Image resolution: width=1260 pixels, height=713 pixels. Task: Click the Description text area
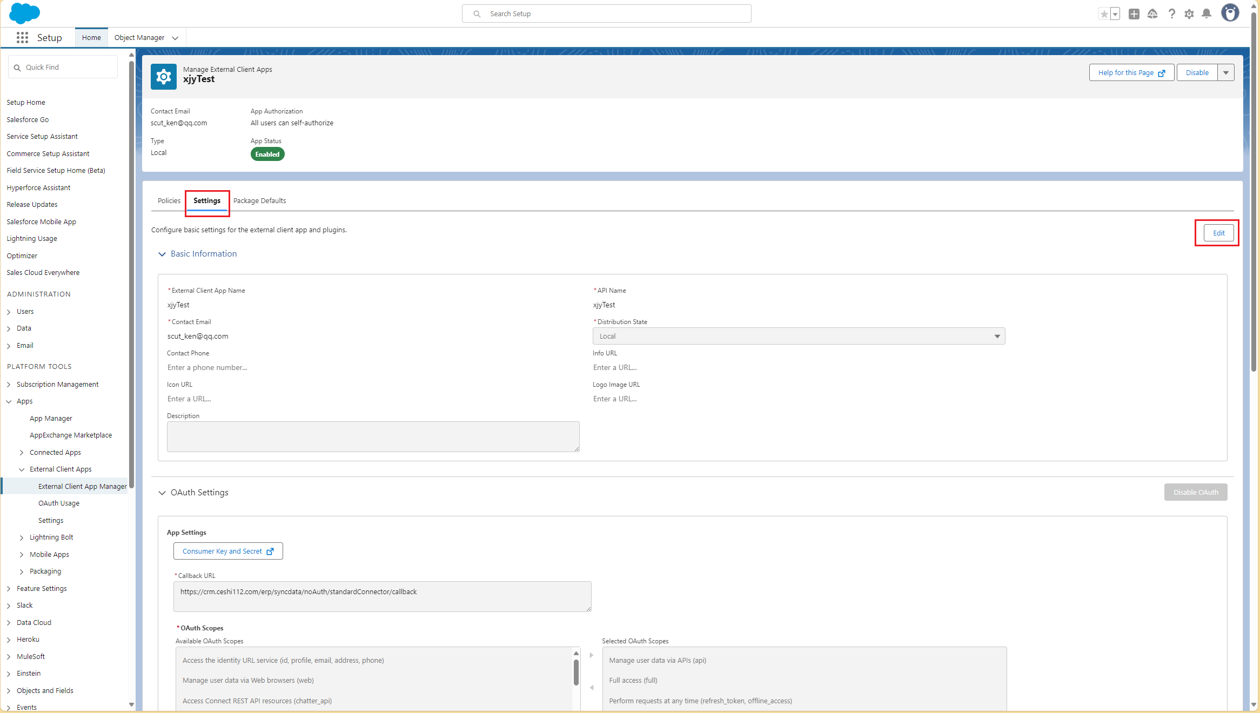[x=373, y=436]
